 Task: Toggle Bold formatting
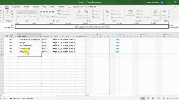pyautogui.click(x=19, y=16)
